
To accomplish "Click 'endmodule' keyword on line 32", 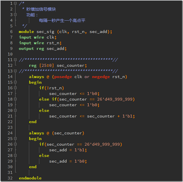I will (x=30, y=178).
